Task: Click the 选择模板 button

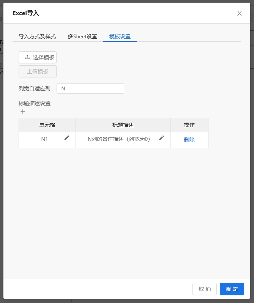Action: tap(38, 57)
